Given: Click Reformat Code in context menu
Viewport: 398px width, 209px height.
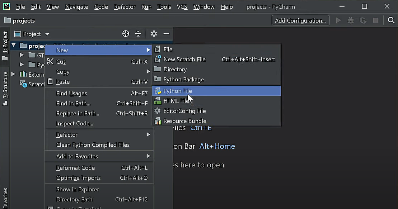Looking at the screenshot, I should pos(75,168).
